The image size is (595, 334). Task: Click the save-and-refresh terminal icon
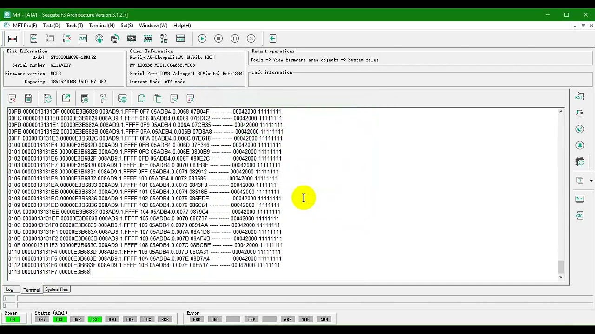pyautogui.click(x=47, y=98)
